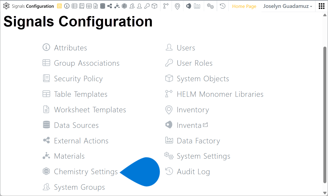Click the Audit Log history icon in top toolbar
This screenshot has width=328, height=196.
click(x=223, y=6)
